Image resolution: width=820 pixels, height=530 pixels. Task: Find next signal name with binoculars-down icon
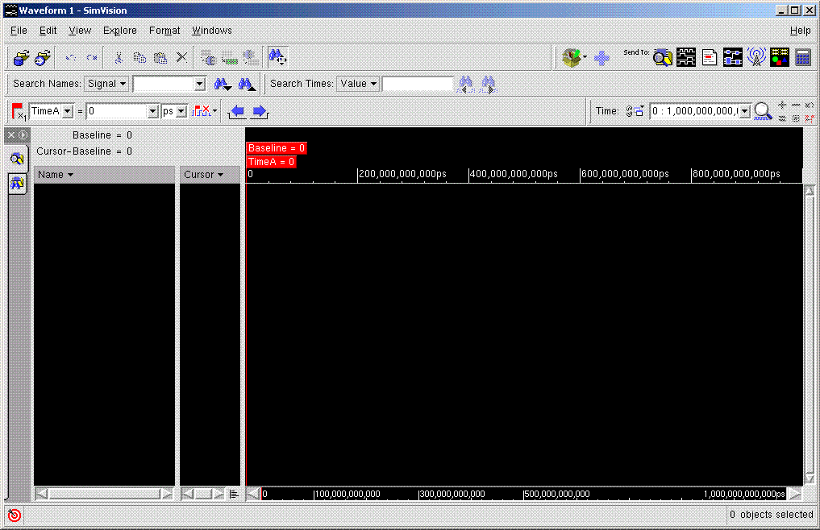point(223,84)
